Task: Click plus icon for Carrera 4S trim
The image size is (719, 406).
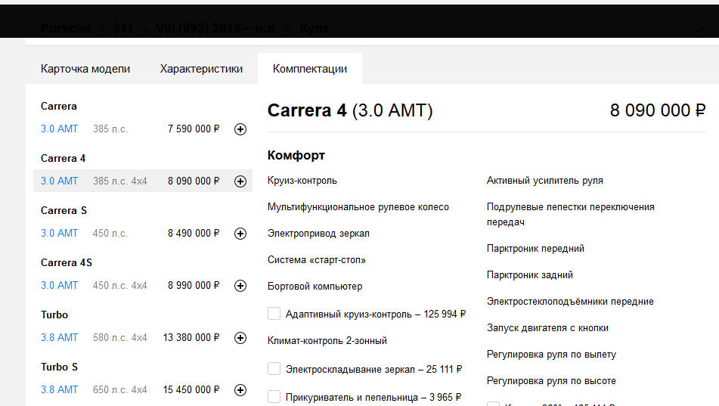Action: tap(240, 286)
